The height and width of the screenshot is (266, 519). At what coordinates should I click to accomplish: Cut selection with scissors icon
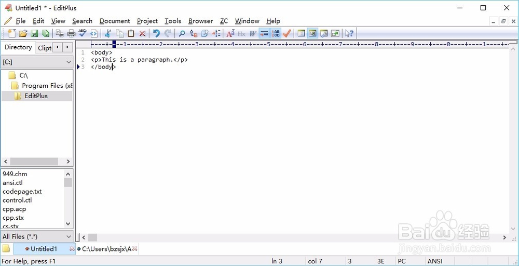point(108,33)
